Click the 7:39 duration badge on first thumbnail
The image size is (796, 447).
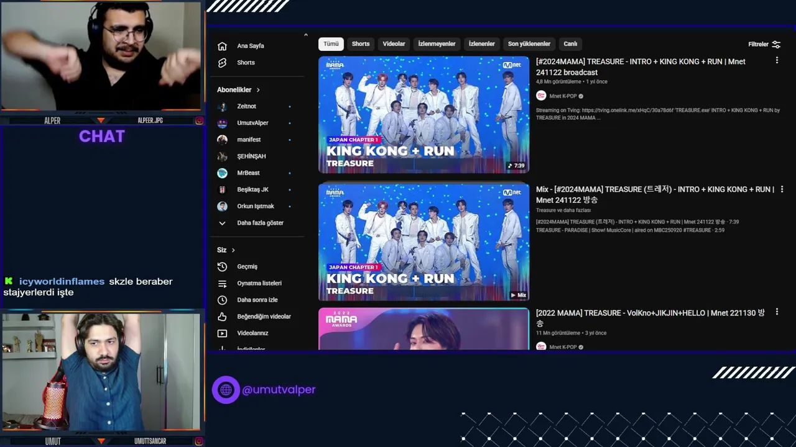[x=516, y=166]
